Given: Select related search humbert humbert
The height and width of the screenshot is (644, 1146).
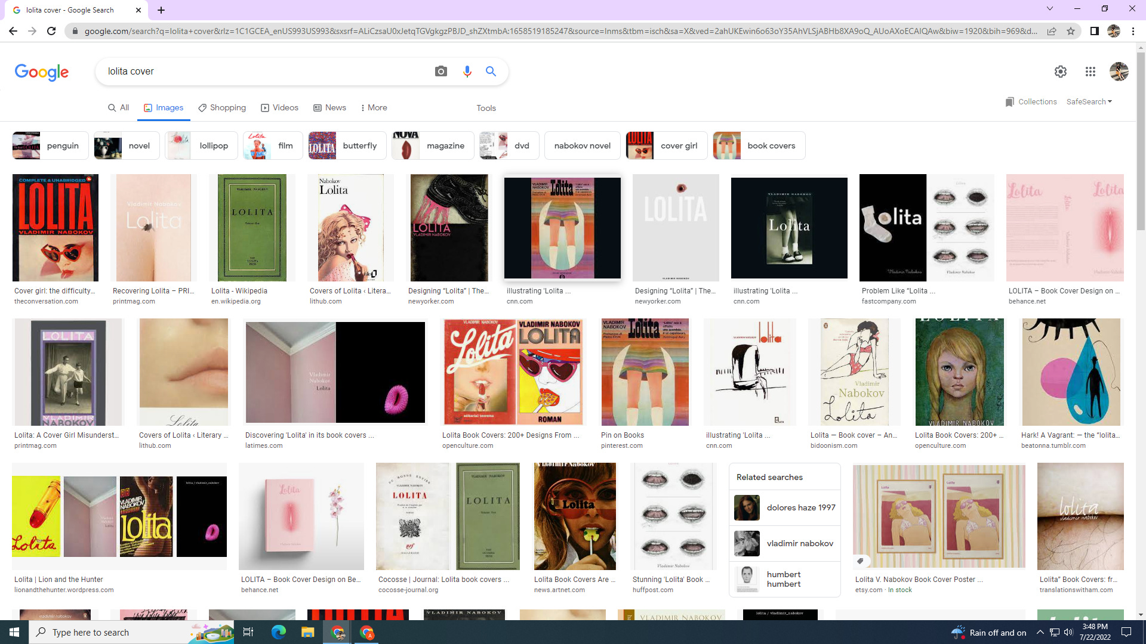Looking at the screenshot, I should (x=784, y=580).
